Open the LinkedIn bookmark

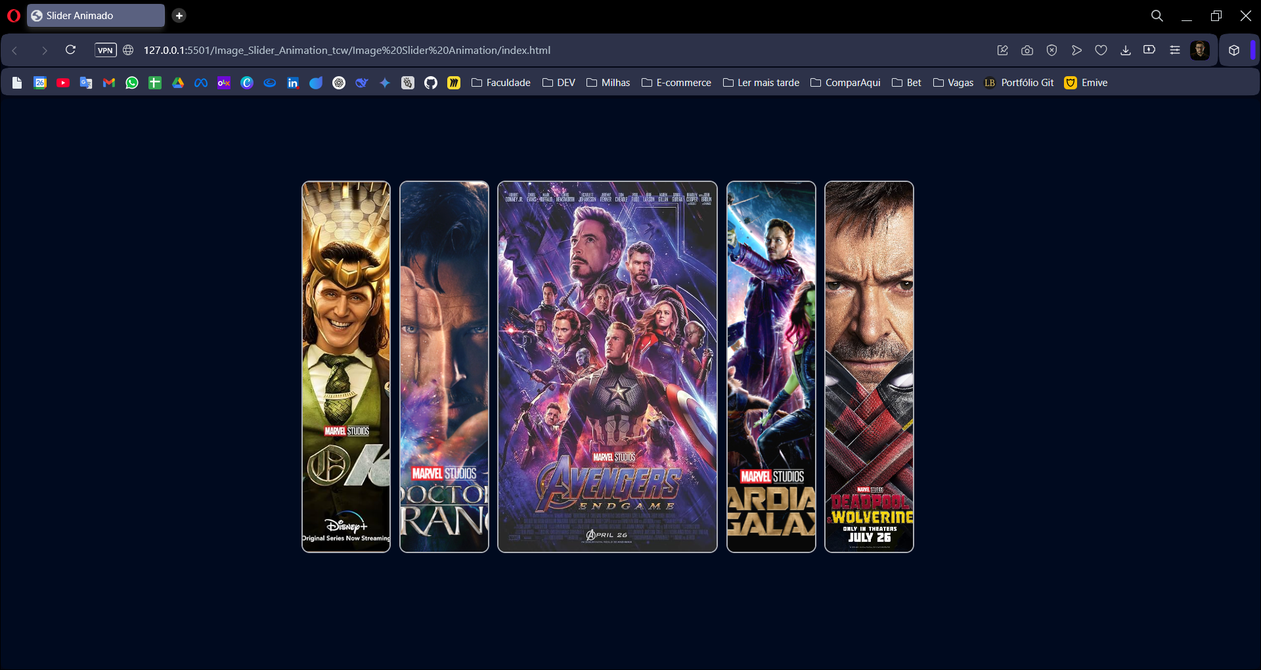[x=293, y=83]
